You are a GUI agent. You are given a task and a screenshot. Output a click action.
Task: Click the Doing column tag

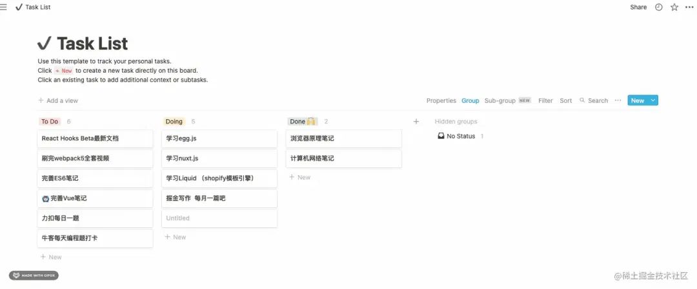click(x=174, y=122)
